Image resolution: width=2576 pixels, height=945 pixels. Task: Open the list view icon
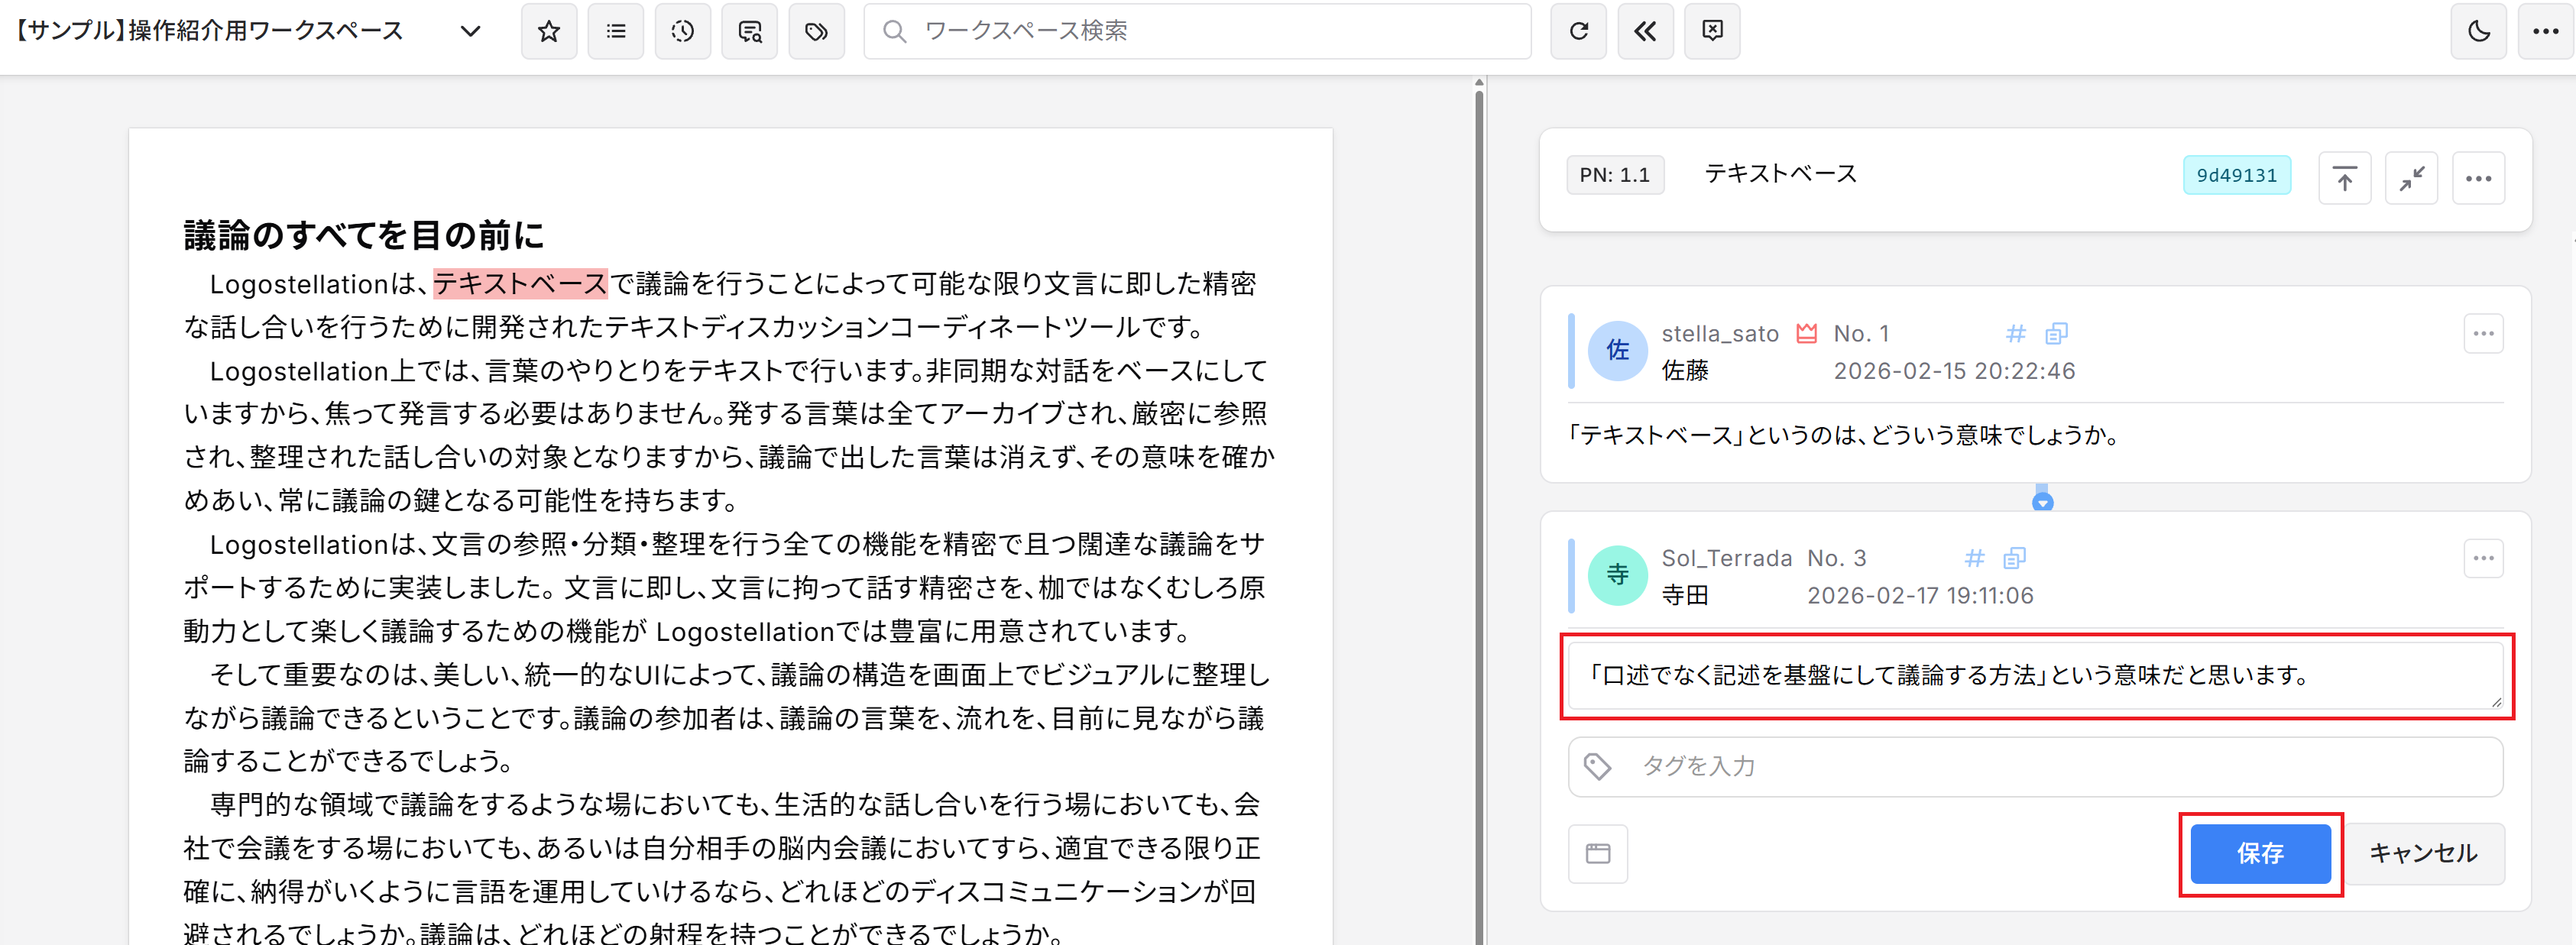tap(616, 31)
